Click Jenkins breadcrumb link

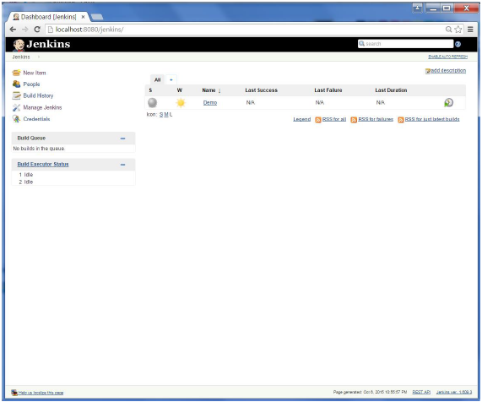pos(21,57)
